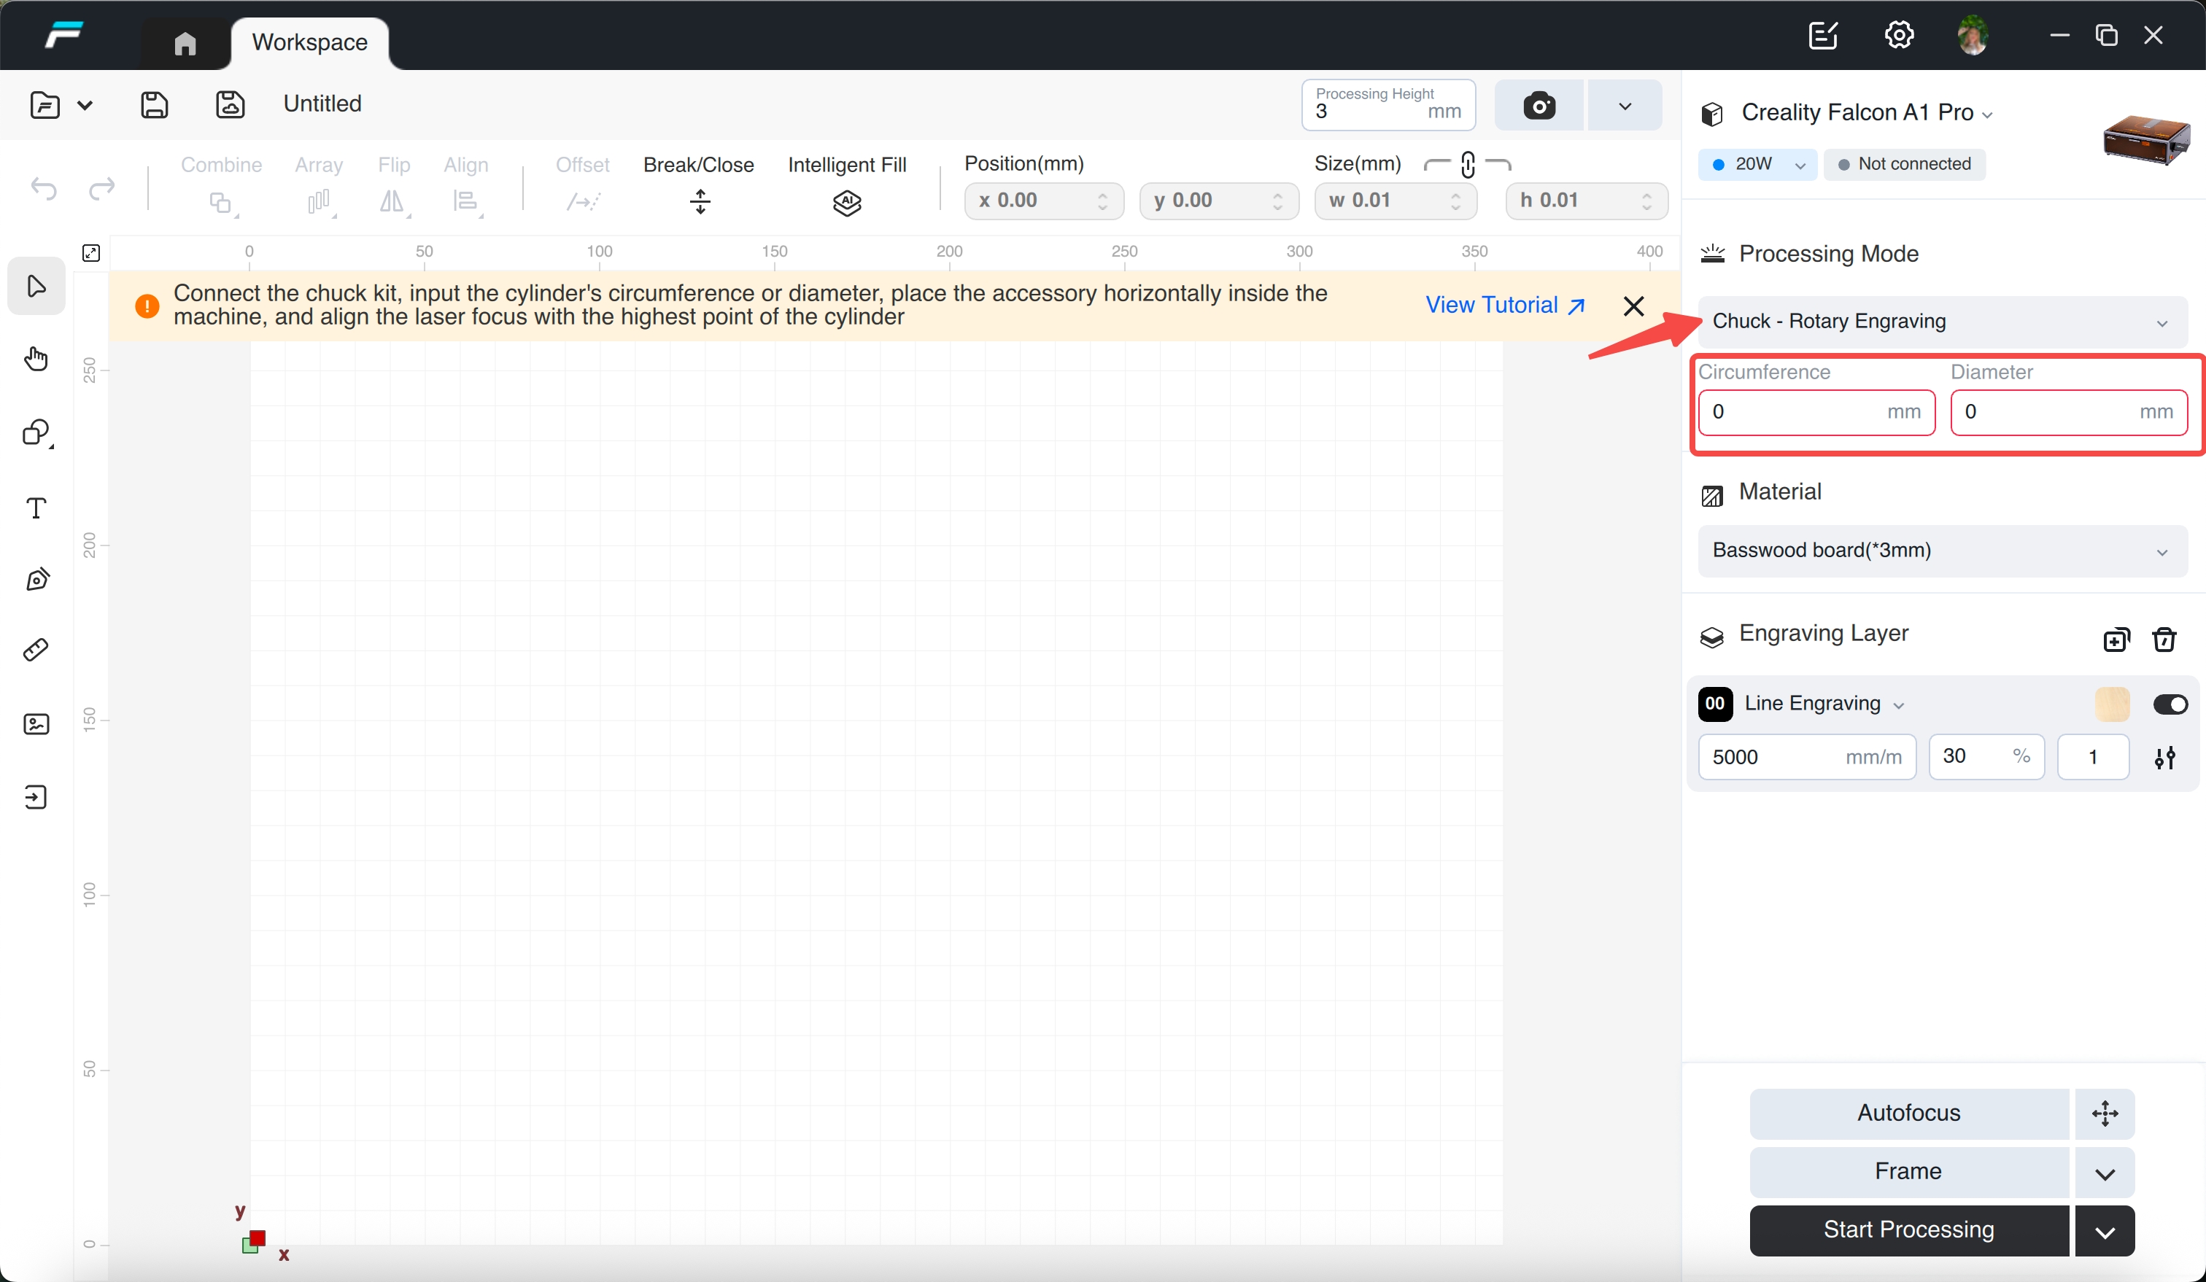Go to the Home tab
The image size is (2206, 1282).
pos(185,43)
